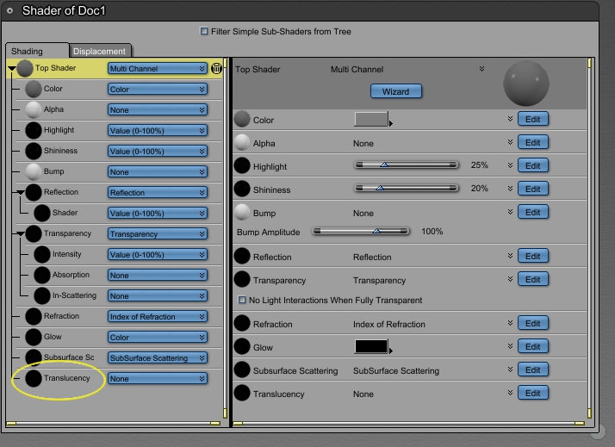This screenshot has height=447, width=615.
Task: Edit the Highlight channel
Action: click(532, 165)
